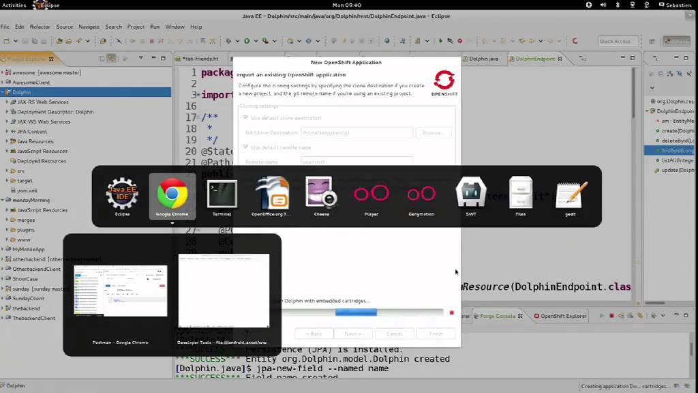Image resolution: width=698 pixels, height=393 pixels.
Task: Expand the SundayClient project node
Action: pos(2,298)
